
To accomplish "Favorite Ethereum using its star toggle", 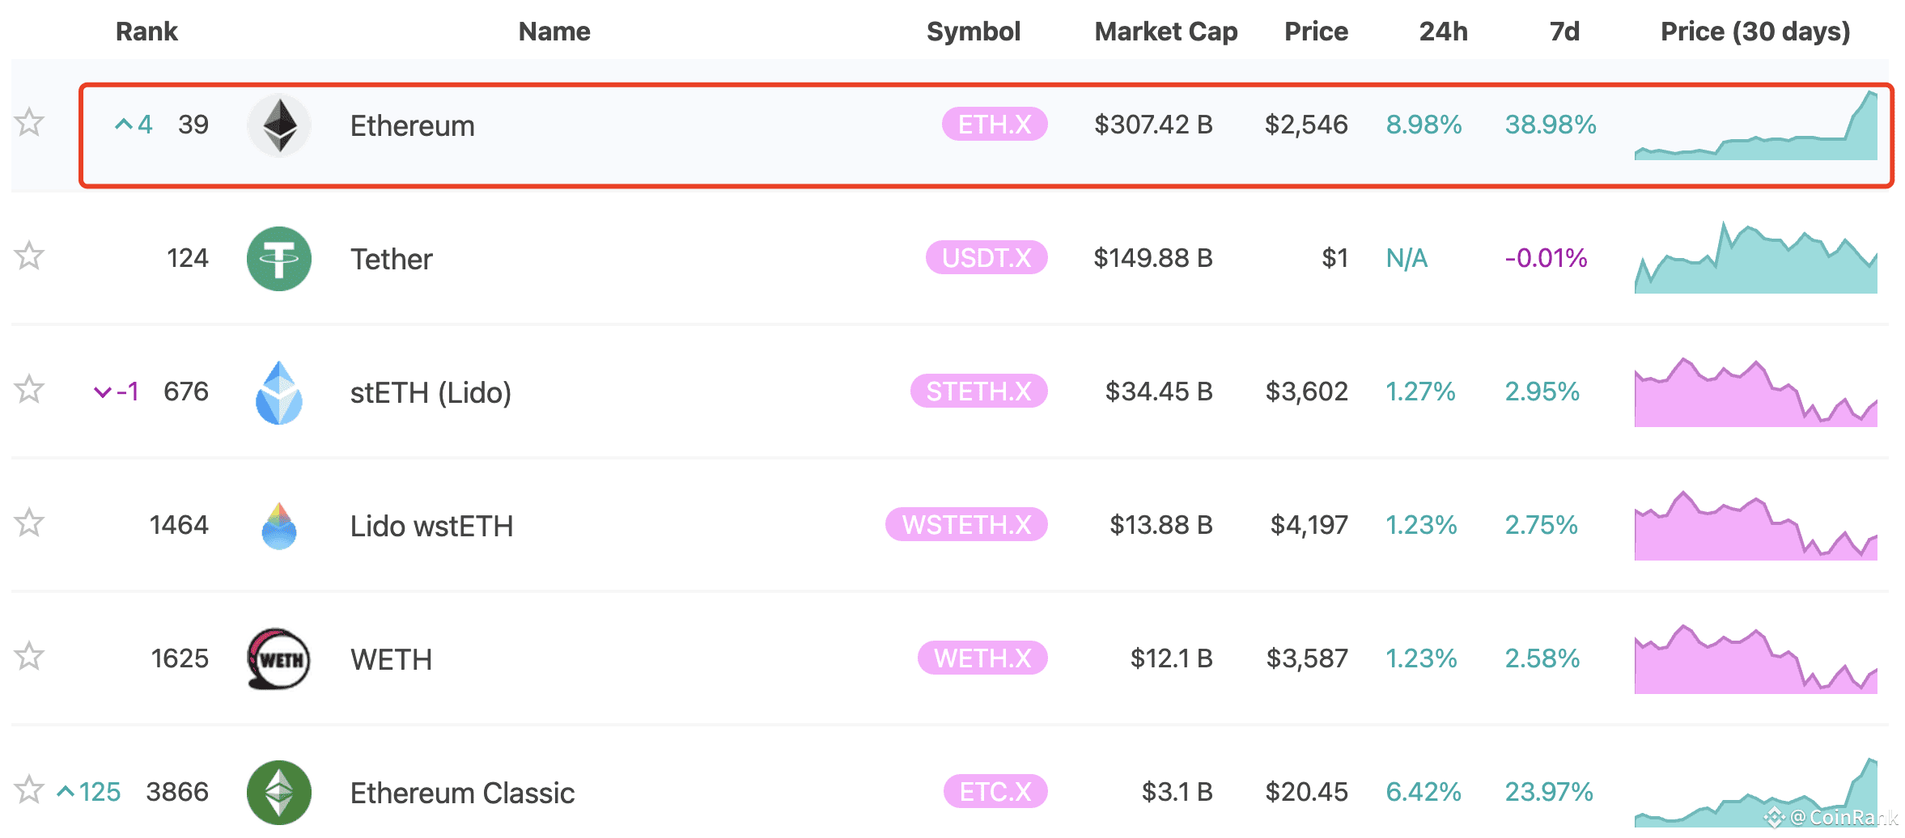I will pos(29,124).
